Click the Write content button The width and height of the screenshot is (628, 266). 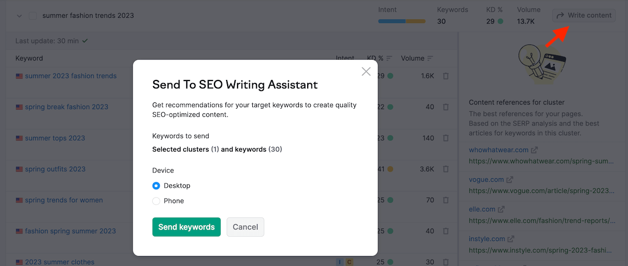tap(584, 15)
